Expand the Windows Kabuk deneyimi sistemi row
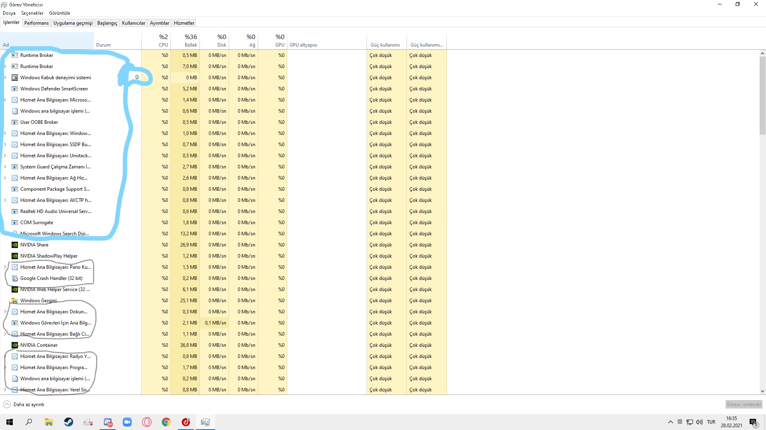The width and height of the screenshot is (766, 430). tap(5, 78)
